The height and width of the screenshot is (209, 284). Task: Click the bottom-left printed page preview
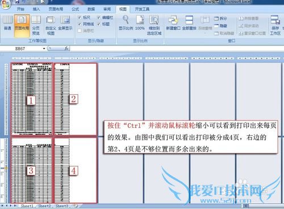coord(31,170)
